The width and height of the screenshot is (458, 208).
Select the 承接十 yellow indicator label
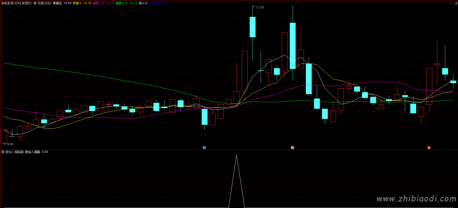tap(82, 3)
